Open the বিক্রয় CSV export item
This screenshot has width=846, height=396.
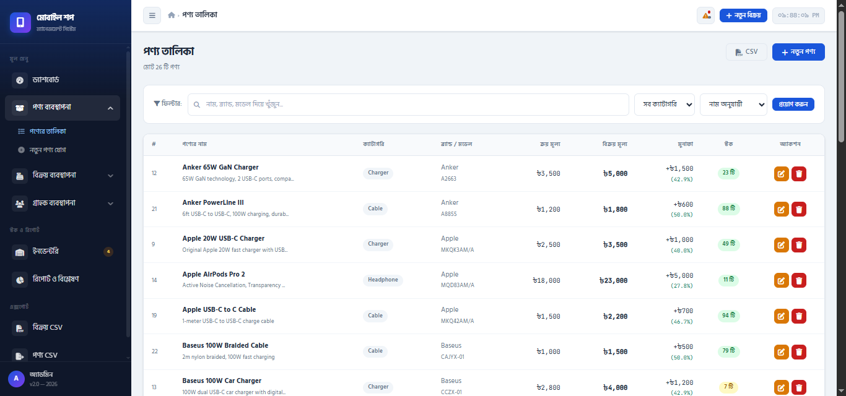[x=62, y=327]
